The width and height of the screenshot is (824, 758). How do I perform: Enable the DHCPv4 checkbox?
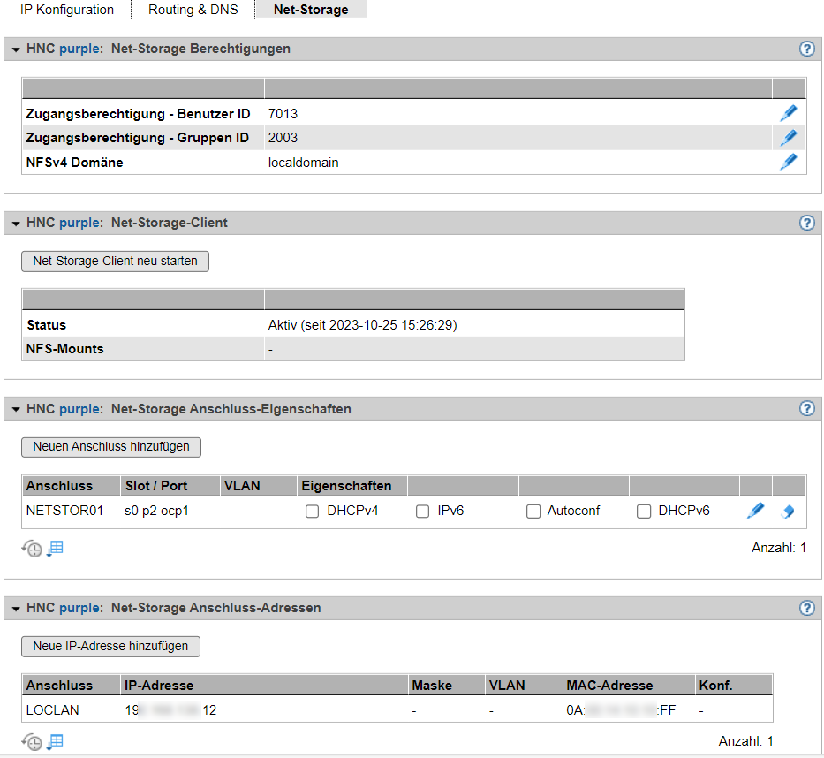[312, 512]
